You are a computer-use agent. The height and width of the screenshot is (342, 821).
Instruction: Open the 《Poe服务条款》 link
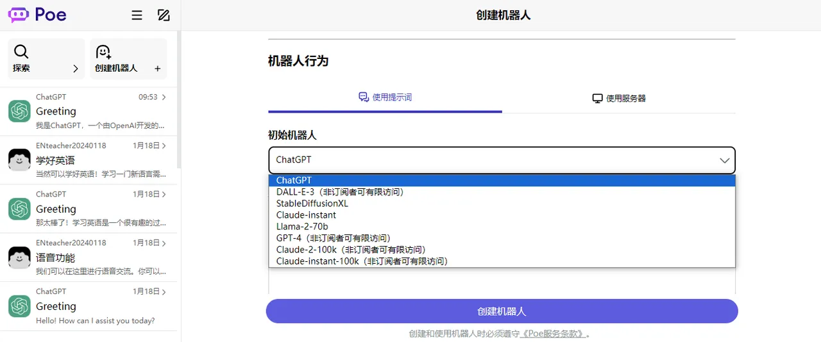tap(553, 334)
